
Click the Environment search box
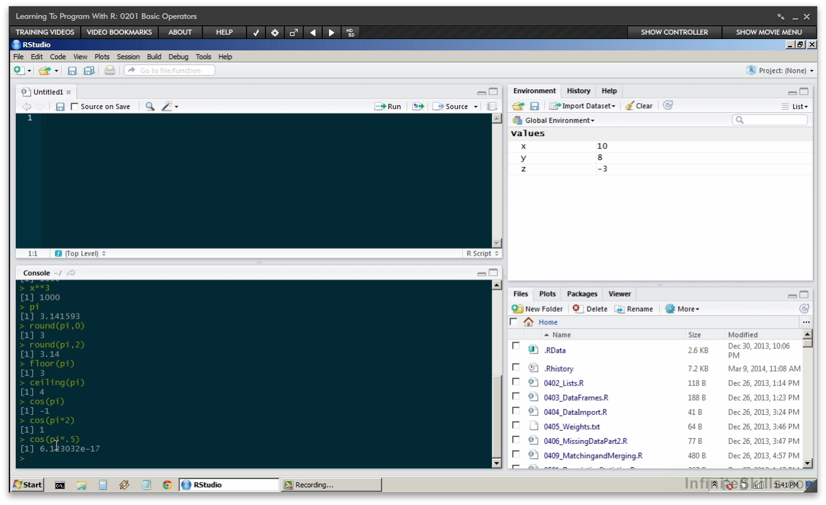[769, 120]
